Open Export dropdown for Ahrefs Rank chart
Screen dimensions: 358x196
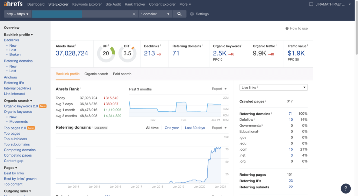pyautogui.click(x=219, y=89)
